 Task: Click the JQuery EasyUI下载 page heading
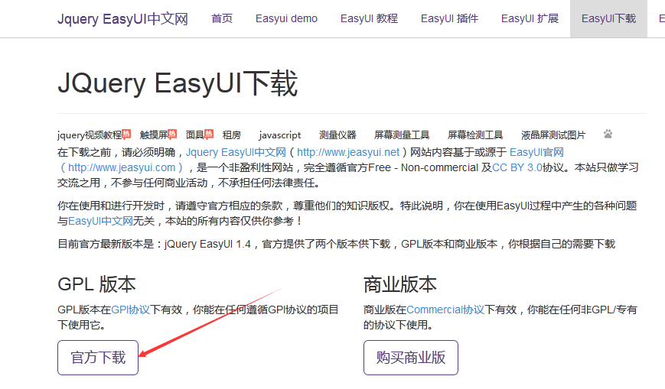[x=178, y=83]
